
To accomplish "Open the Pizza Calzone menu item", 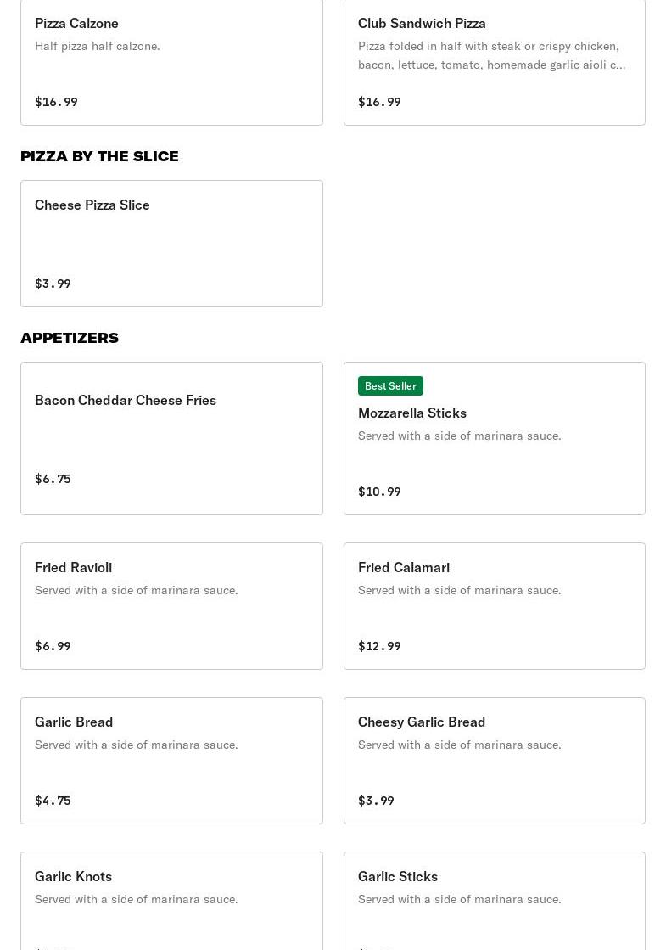I will (171, 63).
